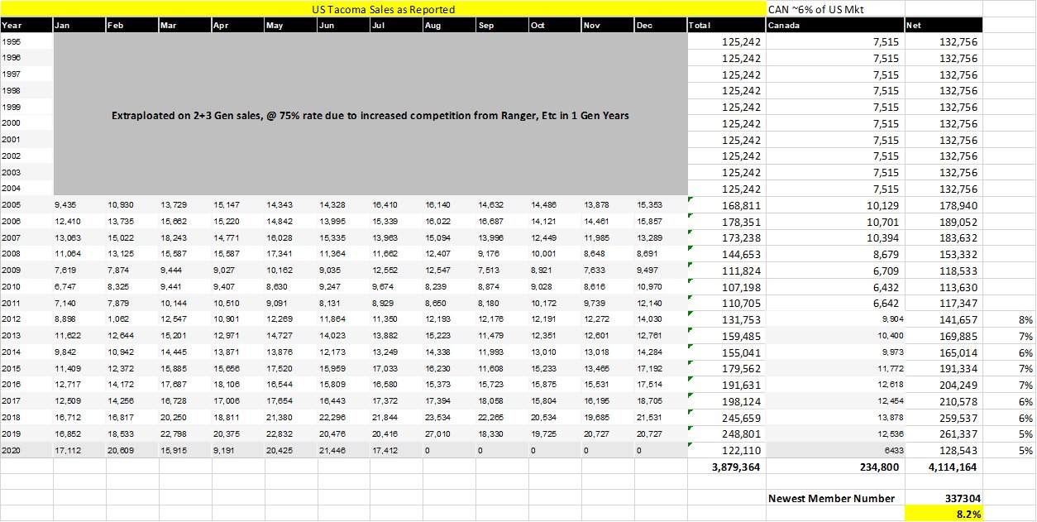
Task: Select the year 2000 row label
Action: pyautogui.click(x=26, y=123)
